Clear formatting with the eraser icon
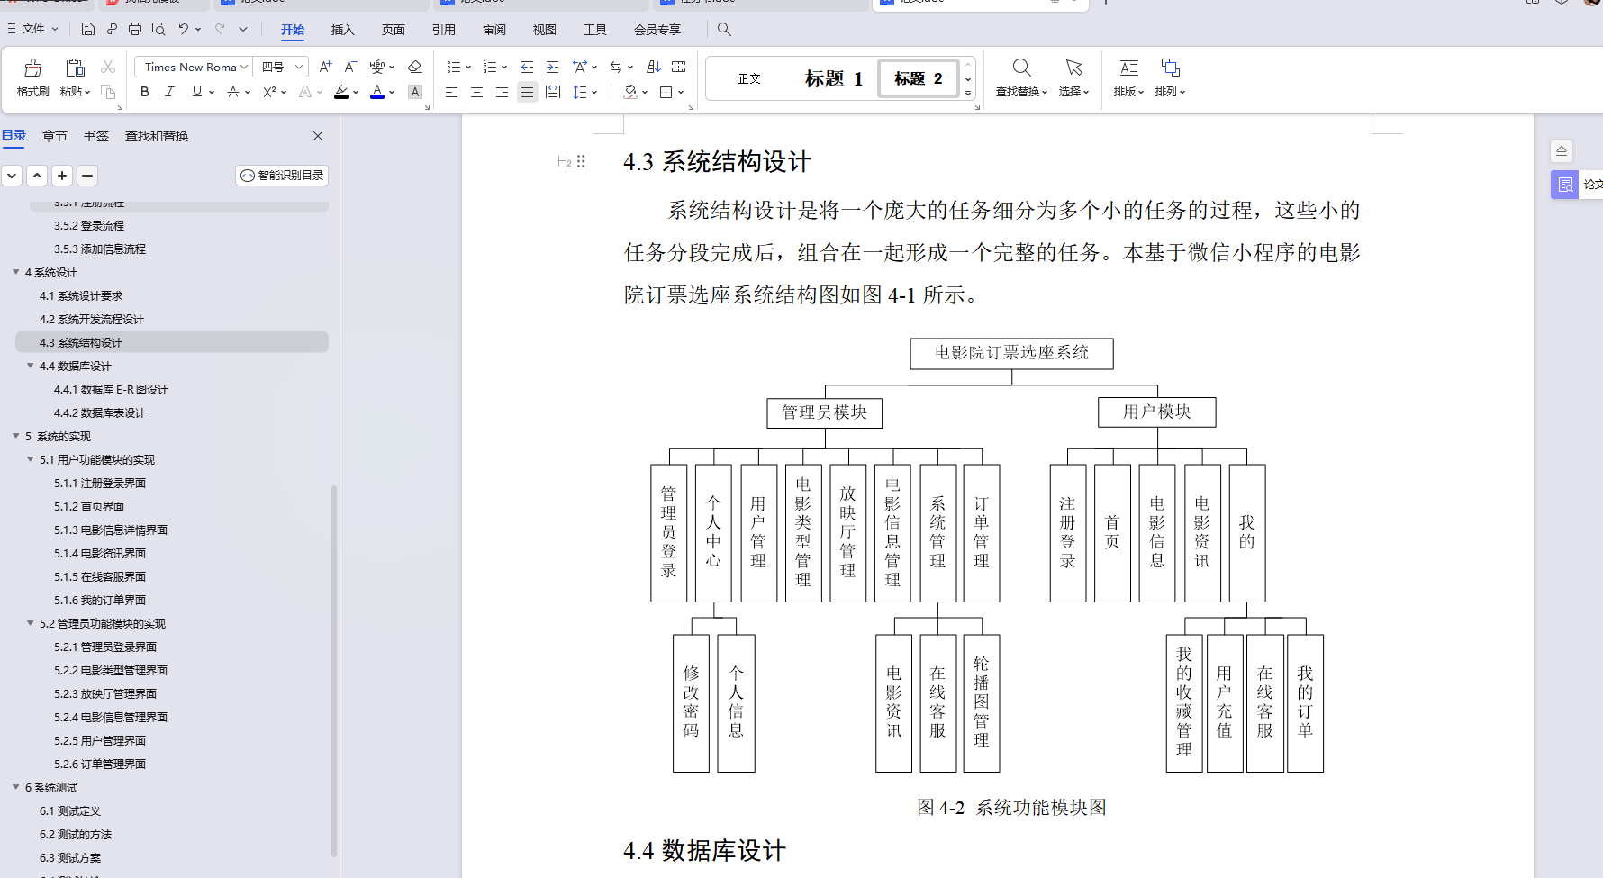 tap(414, 67)
